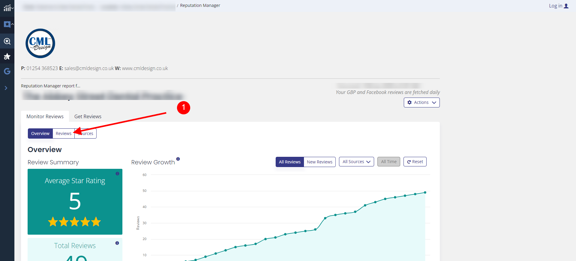Image resolution: width=576 pixels, height=261 pixels.
Task: Open the star plus reputation icon
Action: [7, 56]
